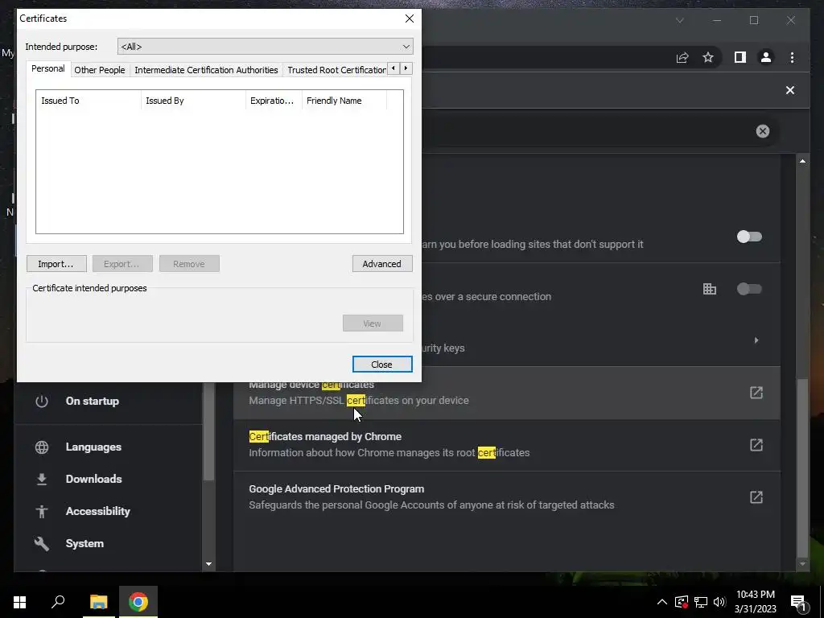The image size is (824, 618).
Task: Select the On startup power icon
Action: tap(42, 401)
